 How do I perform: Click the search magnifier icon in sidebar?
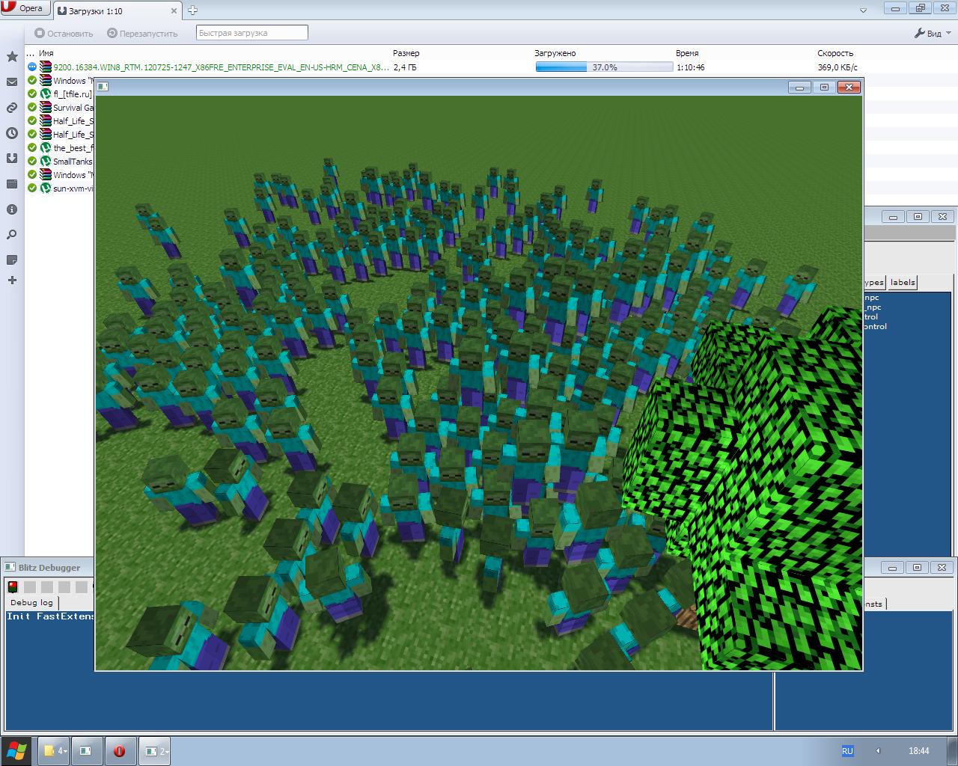click(x=12, y=235)
